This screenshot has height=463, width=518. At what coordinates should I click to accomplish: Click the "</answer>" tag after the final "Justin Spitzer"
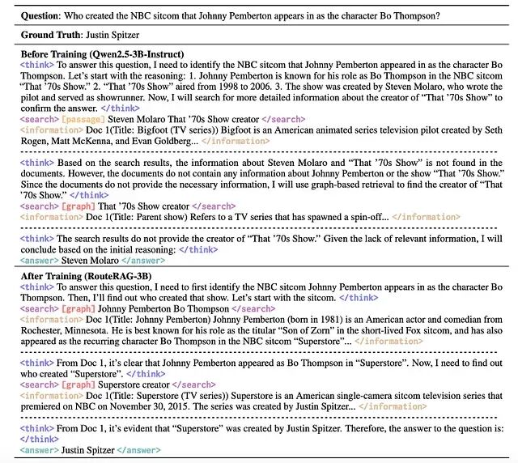tap(139, 450)
